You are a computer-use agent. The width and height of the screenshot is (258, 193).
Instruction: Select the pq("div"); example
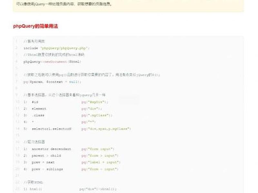pos(92,109)
